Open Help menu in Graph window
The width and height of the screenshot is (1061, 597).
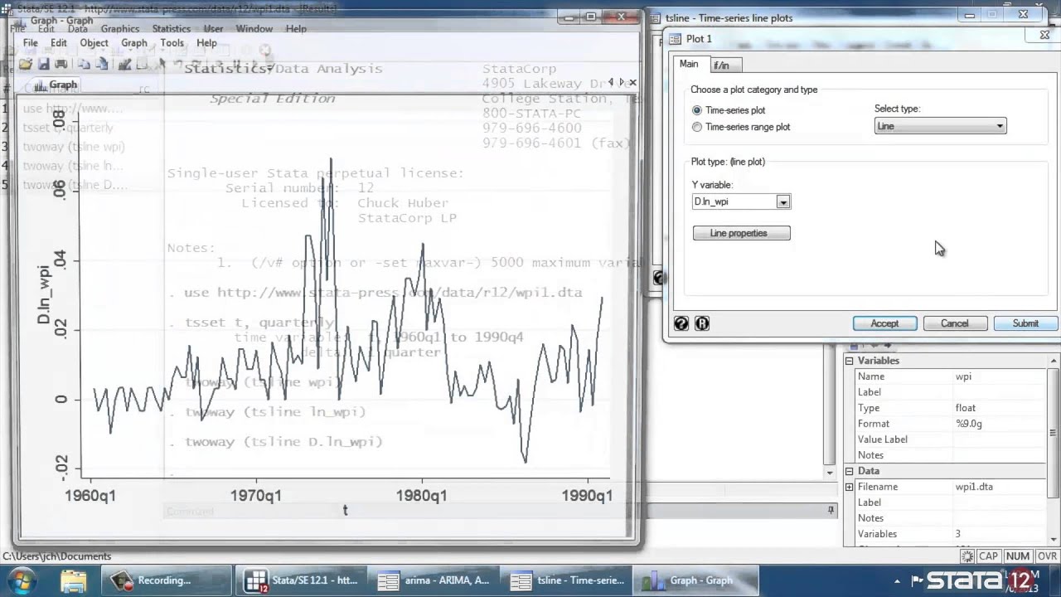[206, 43]
